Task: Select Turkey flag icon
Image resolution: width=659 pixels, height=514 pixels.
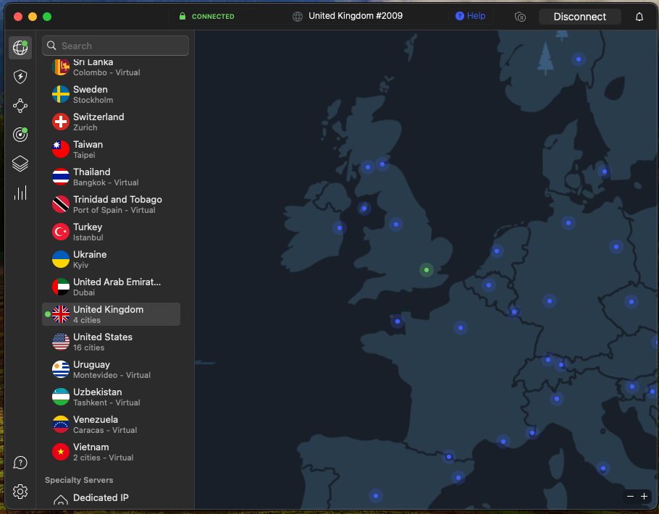Action: point(61,232)
